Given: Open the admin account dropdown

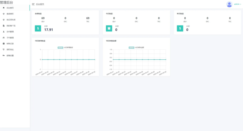Looking at the screenshot, I should tap(238, 4).
